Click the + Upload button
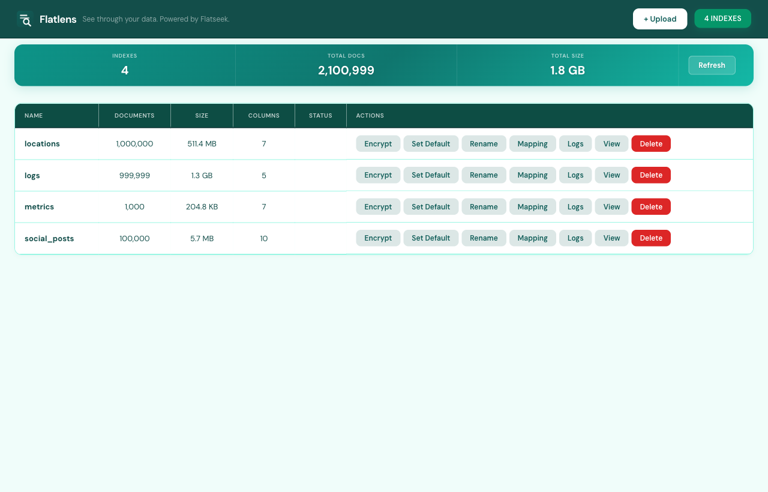768x492 pixels. 659,19
